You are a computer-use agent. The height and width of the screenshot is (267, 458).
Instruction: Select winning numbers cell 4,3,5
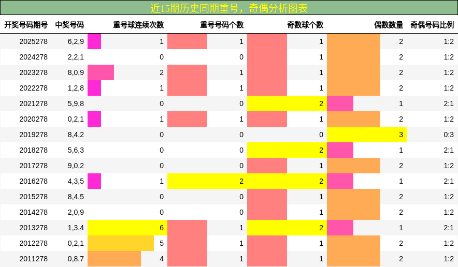(x=76, y=181)
